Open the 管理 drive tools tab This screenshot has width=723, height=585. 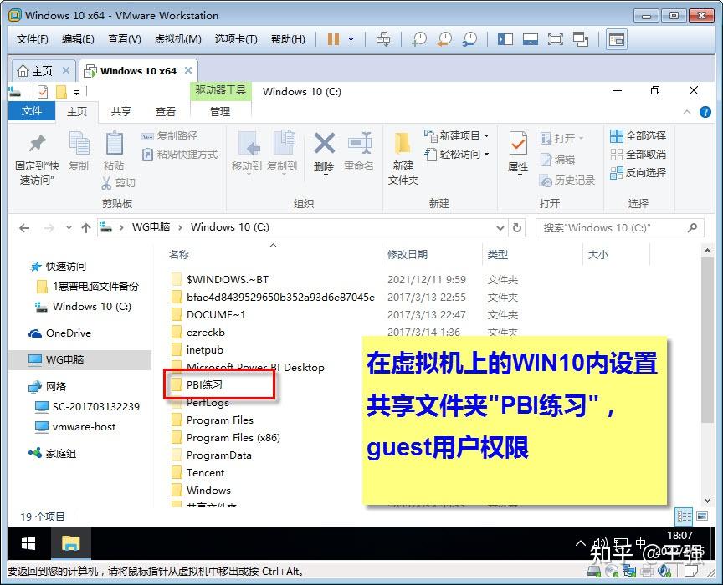coord(220,111)
